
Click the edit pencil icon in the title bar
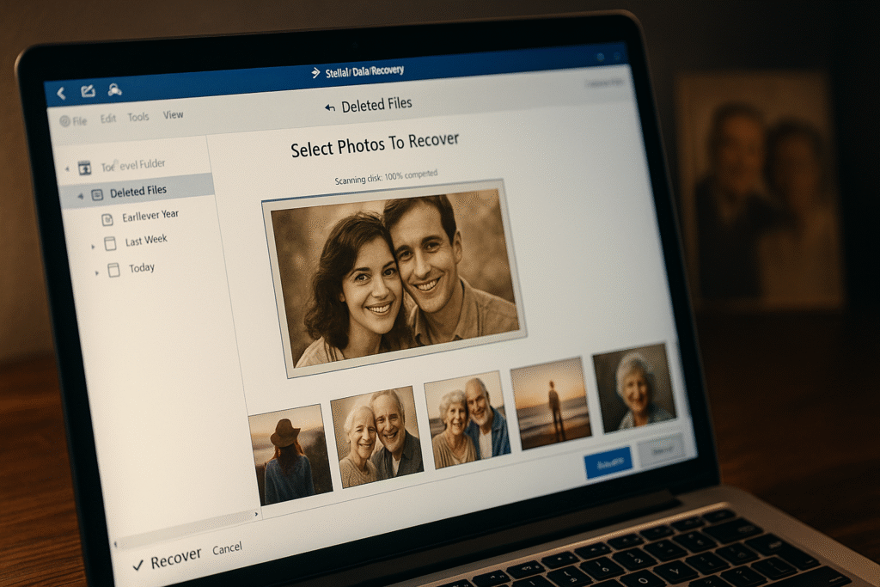point(88,91)
